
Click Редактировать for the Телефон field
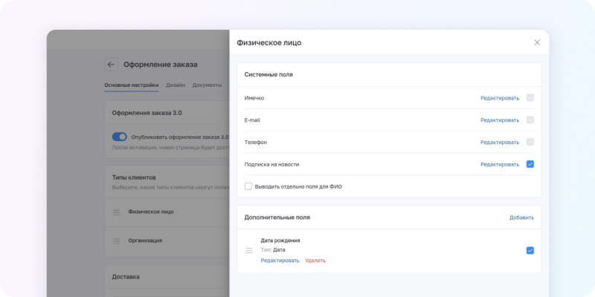tap(500, 142)
